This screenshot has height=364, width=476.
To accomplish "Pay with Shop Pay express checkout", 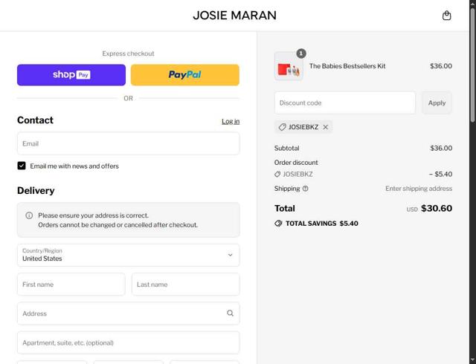I will (x=71, y=75).
